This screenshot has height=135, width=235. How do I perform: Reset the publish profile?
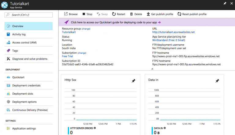point(192,14)
